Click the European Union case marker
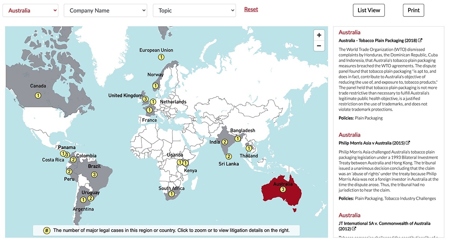 pos(161,57)
